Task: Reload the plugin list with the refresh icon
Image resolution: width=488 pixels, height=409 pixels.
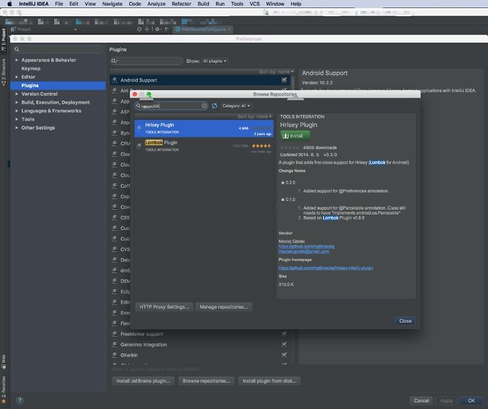Action: (214, 106)
